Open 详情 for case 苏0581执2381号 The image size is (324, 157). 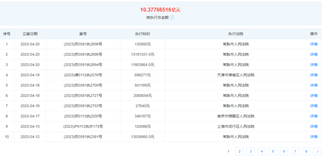tap(314, 137)
